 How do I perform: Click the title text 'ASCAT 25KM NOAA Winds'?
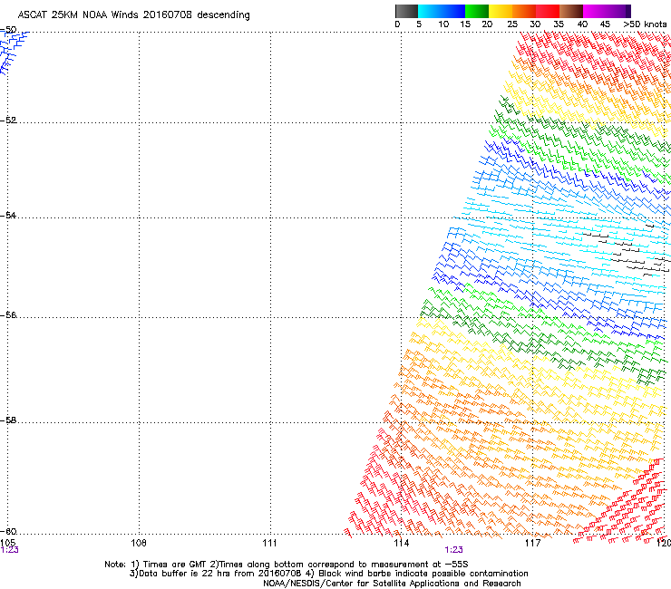point(78,14)
